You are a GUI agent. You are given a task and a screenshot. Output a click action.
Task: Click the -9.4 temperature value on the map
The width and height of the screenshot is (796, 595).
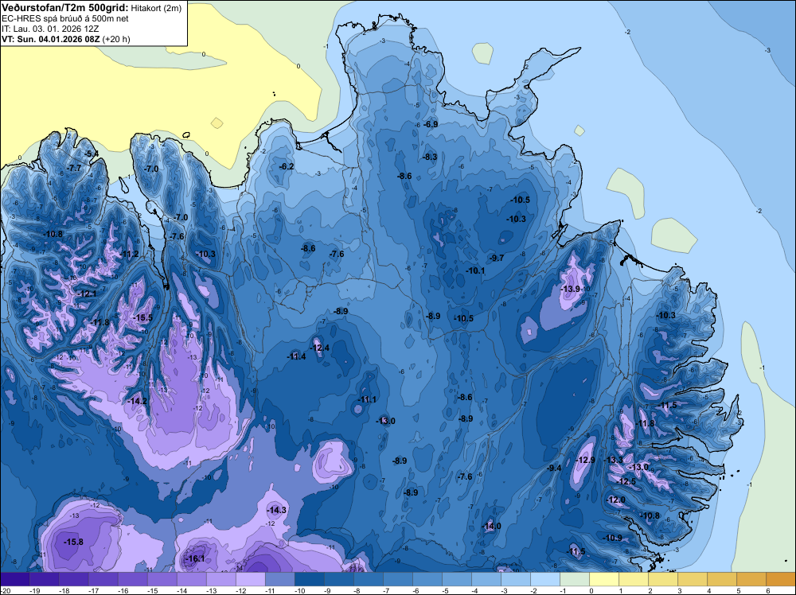click(554, 468)
